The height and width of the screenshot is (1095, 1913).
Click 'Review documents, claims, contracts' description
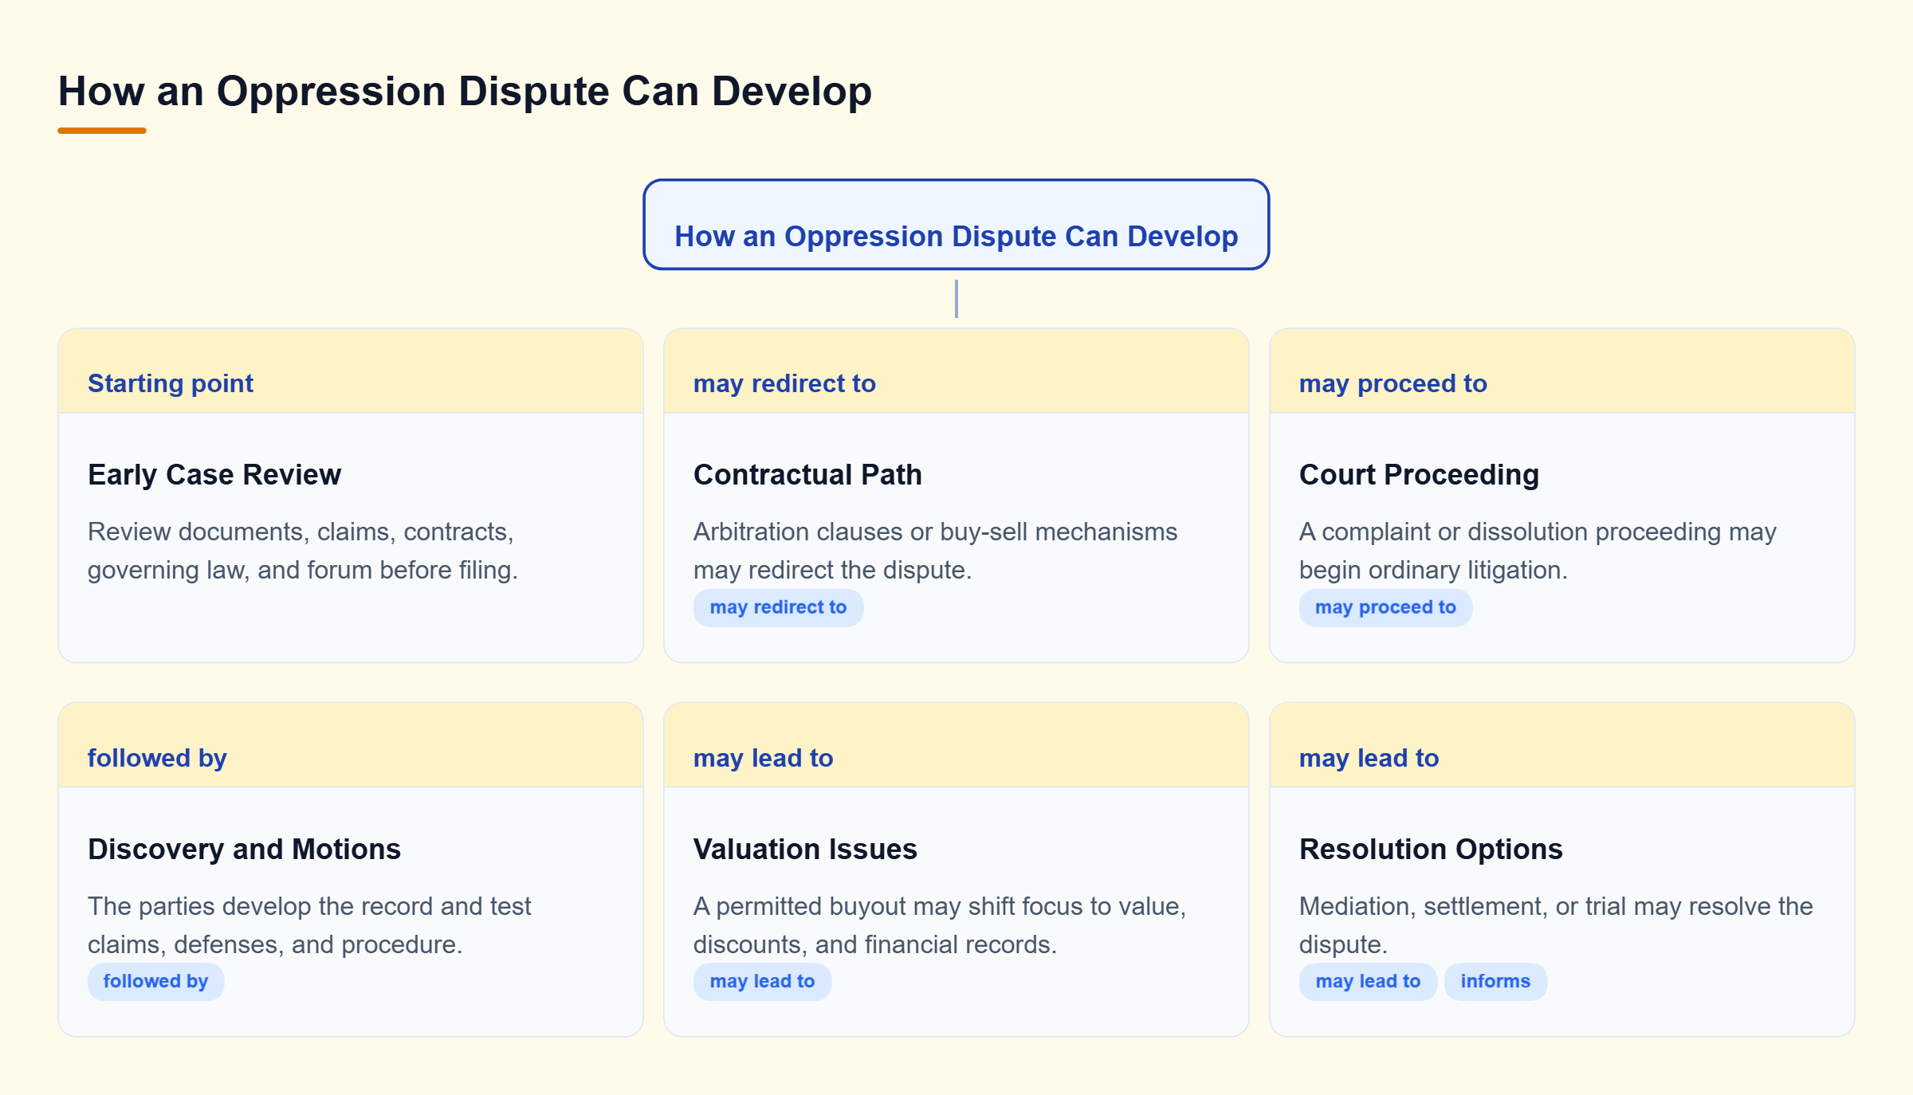(x=303, y=551)
